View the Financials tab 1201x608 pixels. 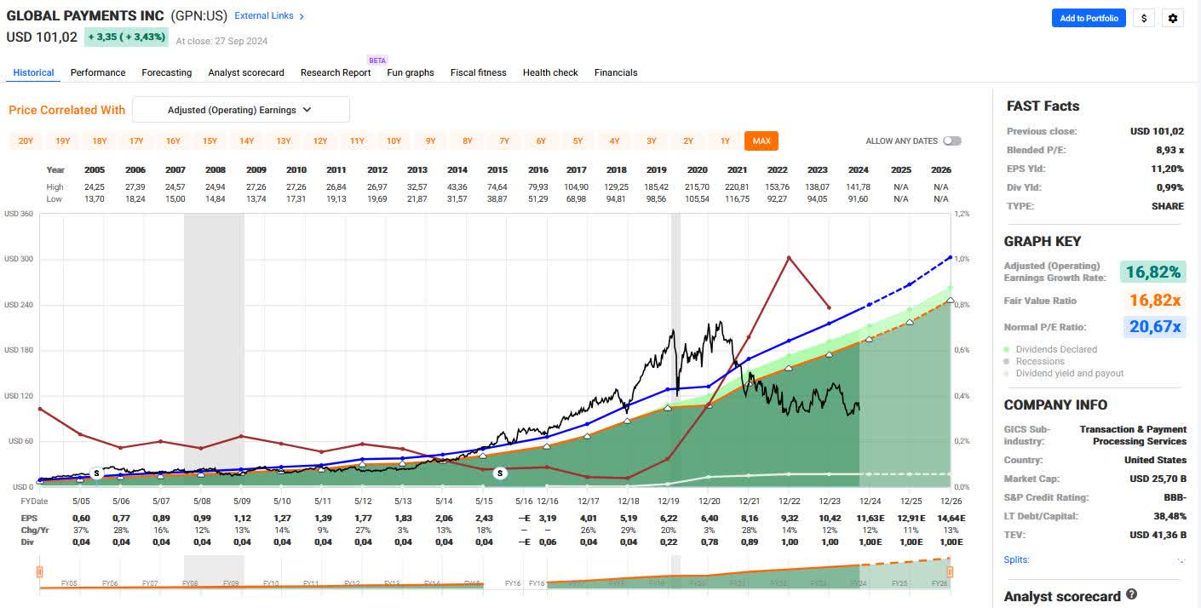point(616,72)
